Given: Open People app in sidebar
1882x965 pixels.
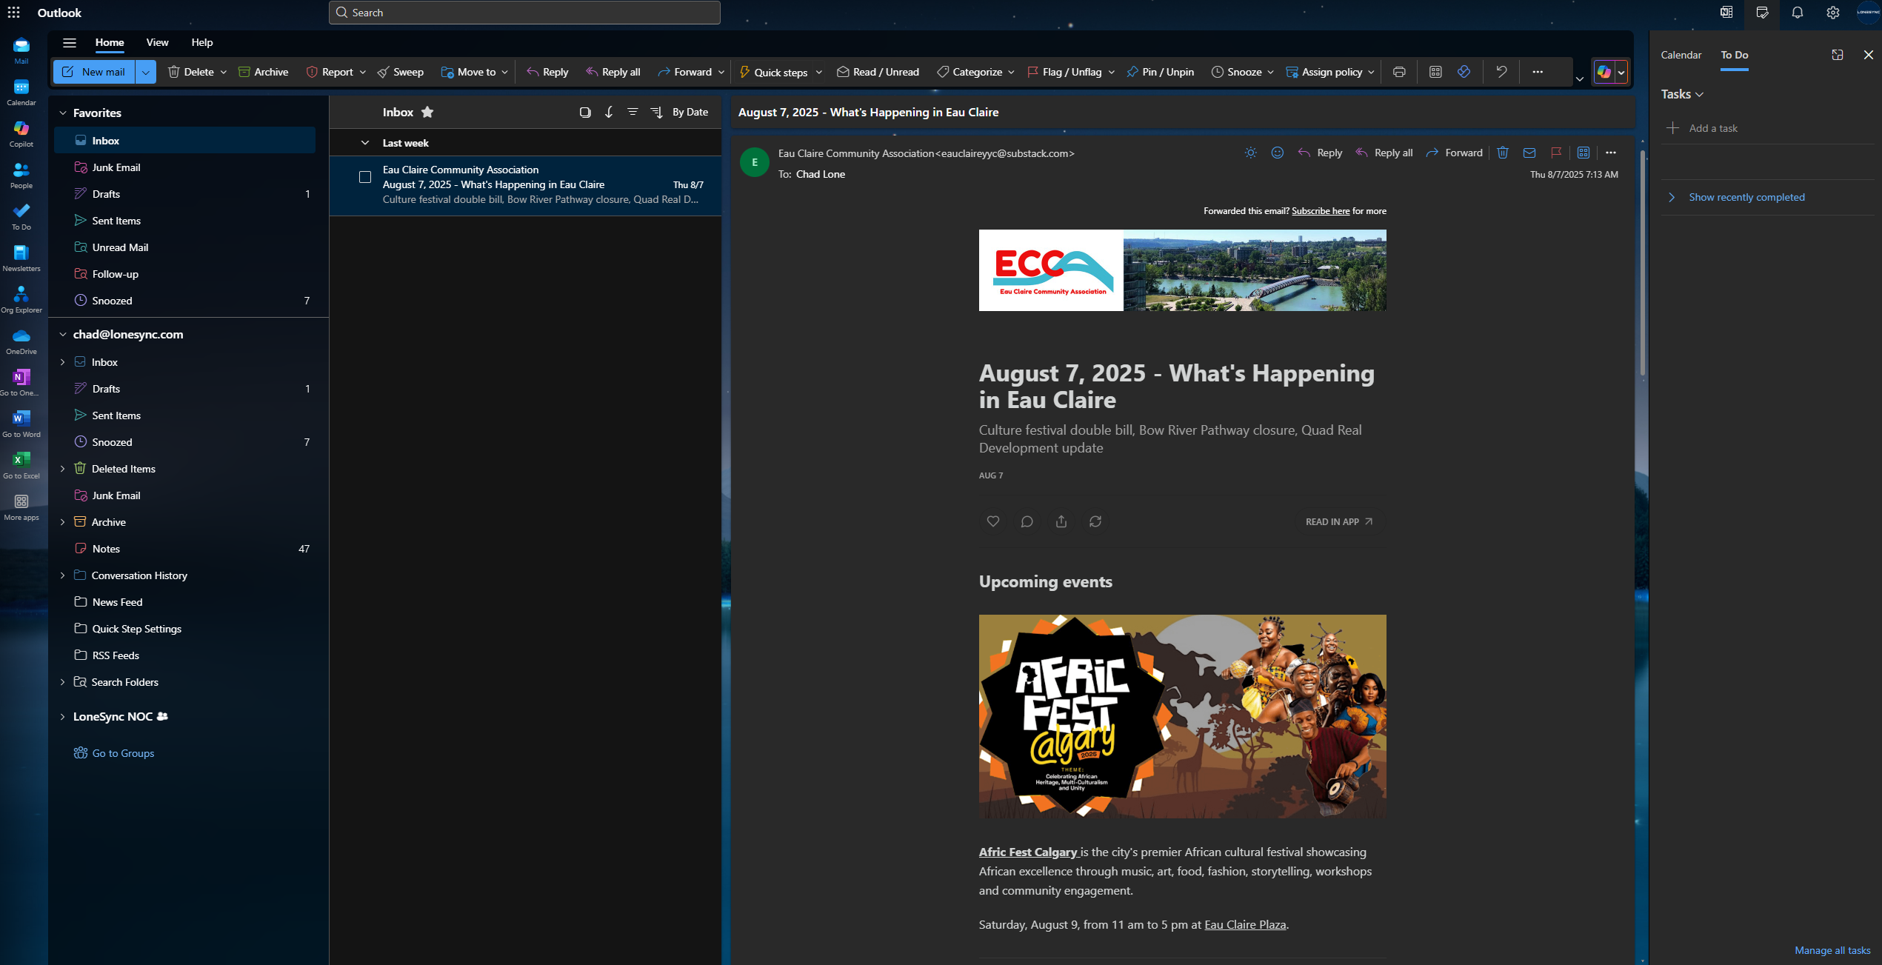Looking at the screenshot, I should point(21,175).
